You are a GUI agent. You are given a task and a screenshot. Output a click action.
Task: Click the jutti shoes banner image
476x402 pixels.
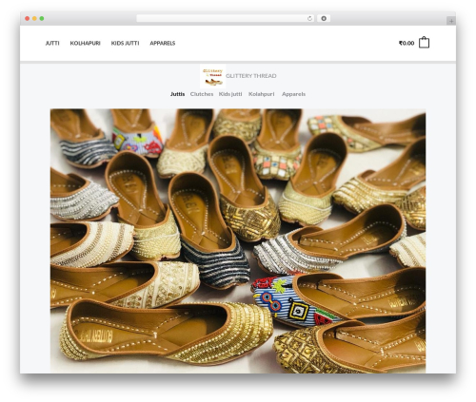238,240
